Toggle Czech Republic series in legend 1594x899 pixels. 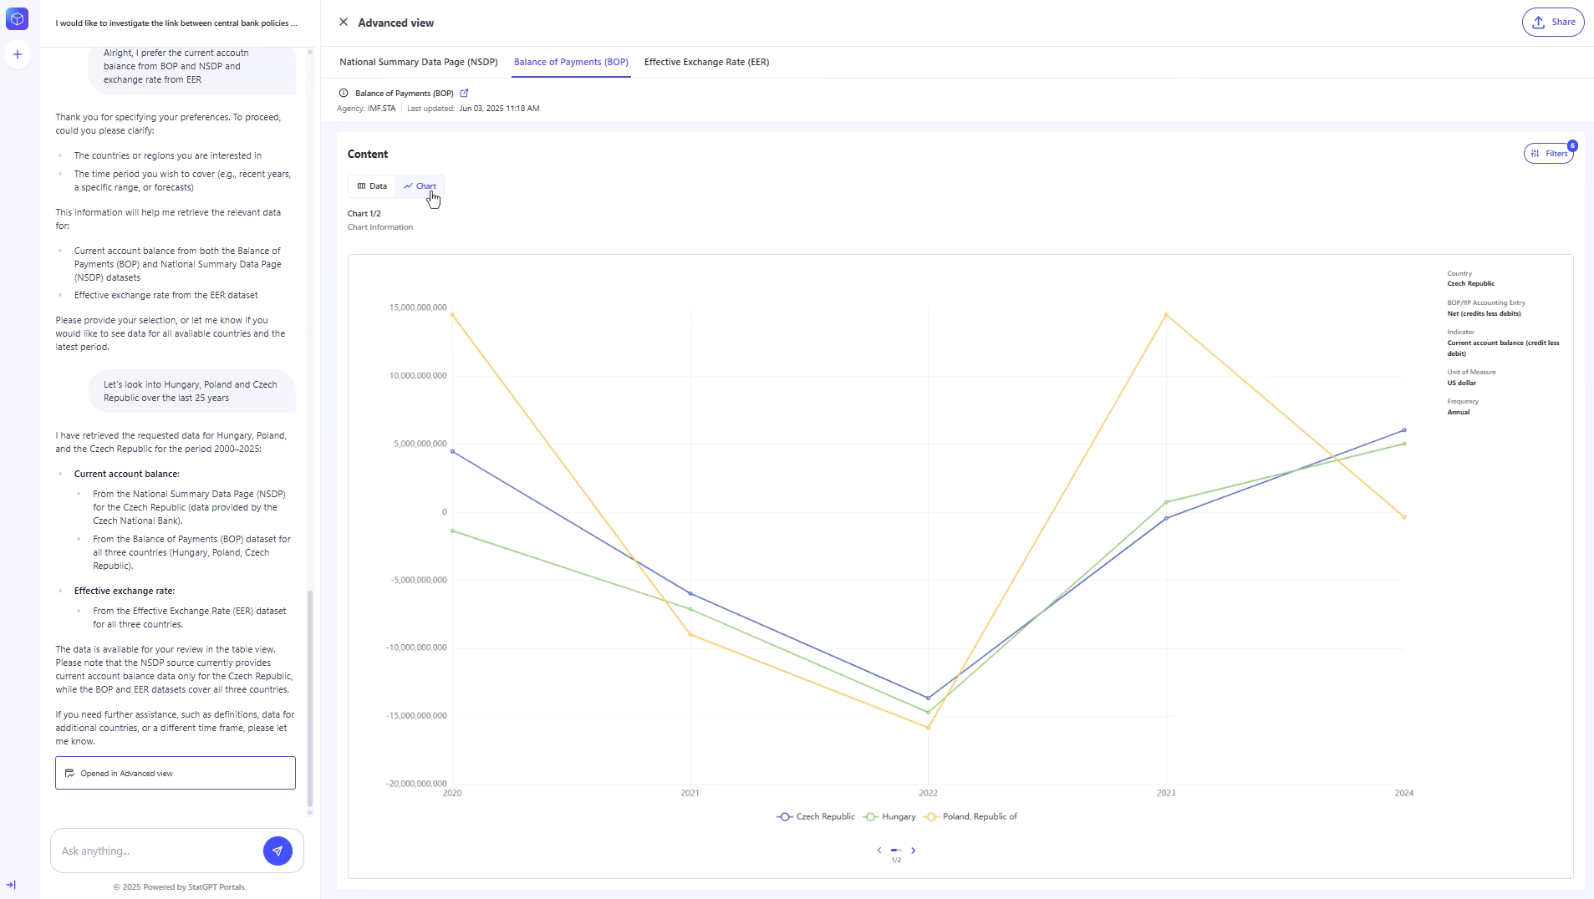point(816,817)
